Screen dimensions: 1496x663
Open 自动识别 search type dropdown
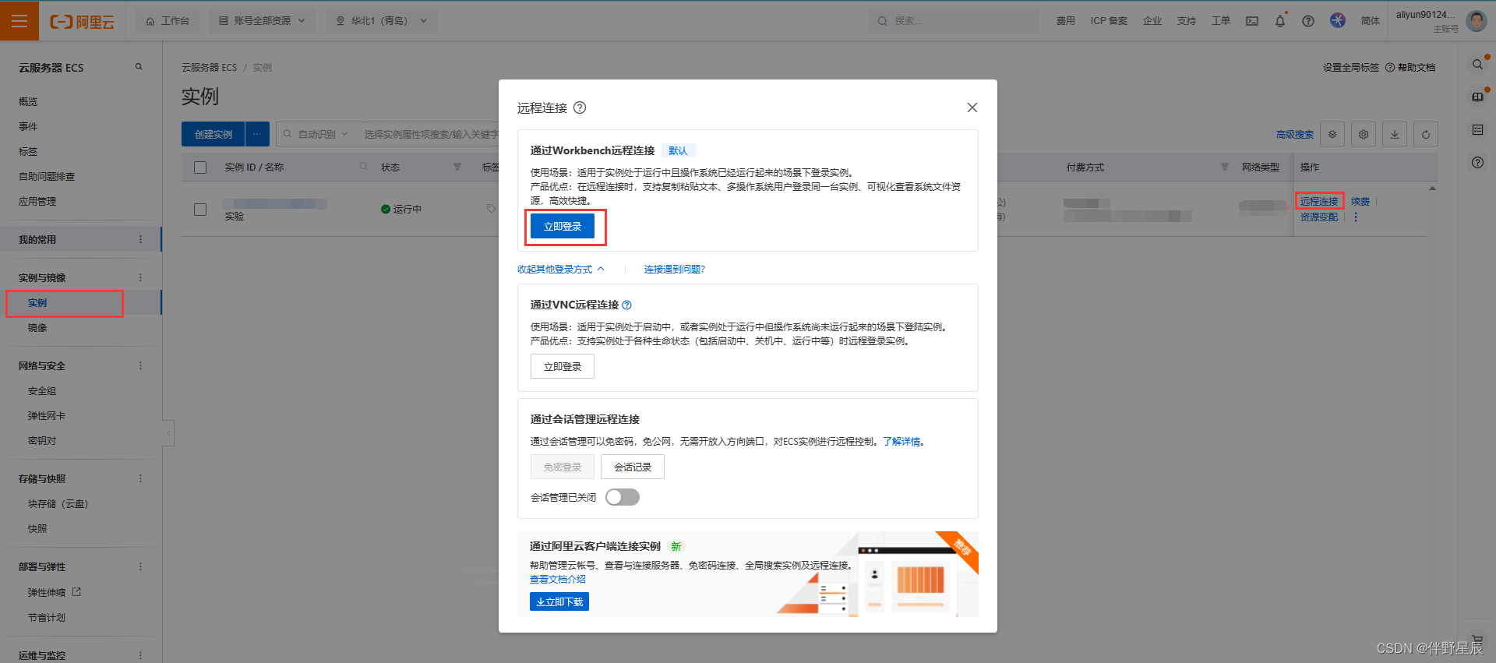coord(323,134)
